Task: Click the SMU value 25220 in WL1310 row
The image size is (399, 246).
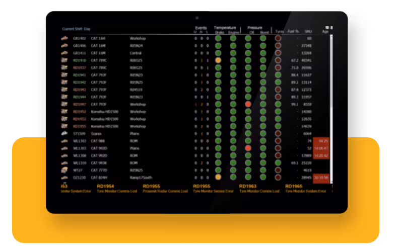Action: pyautogui.click(x=306, y=163)
